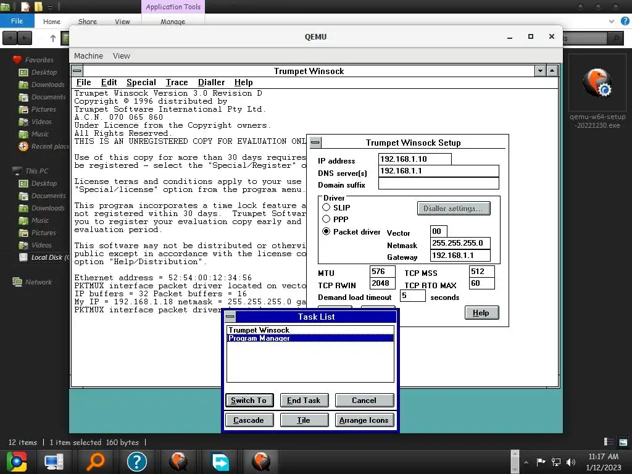Click End Task button

(x=304, y=400)
